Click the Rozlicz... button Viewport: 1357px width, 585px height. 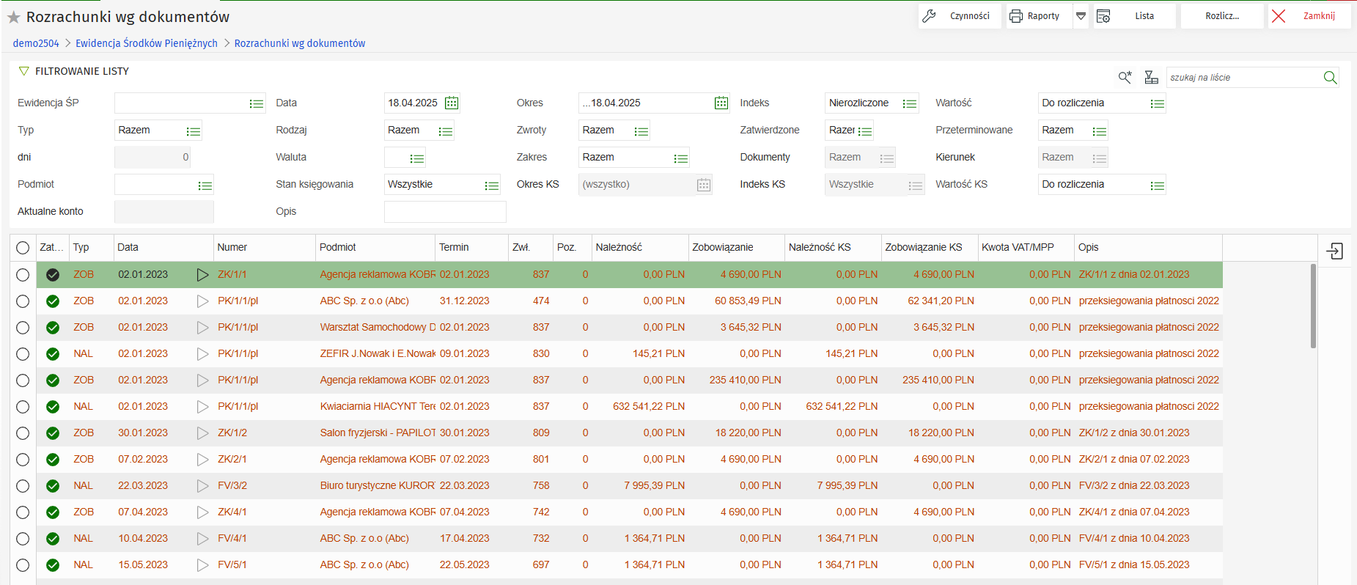[1221, 16]
